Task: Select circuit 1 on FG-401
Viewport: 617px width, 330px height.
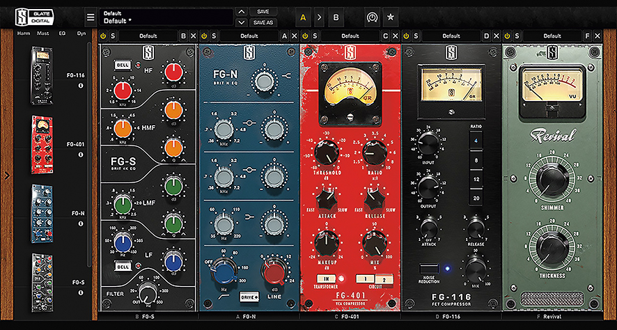Action: [x=365, y=279]
